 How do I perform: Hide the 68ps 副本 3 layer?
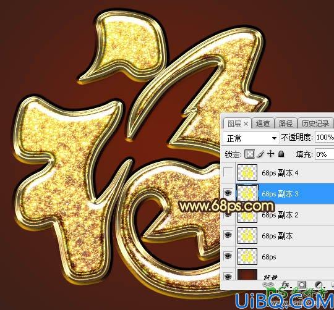[x=228, y=193]
